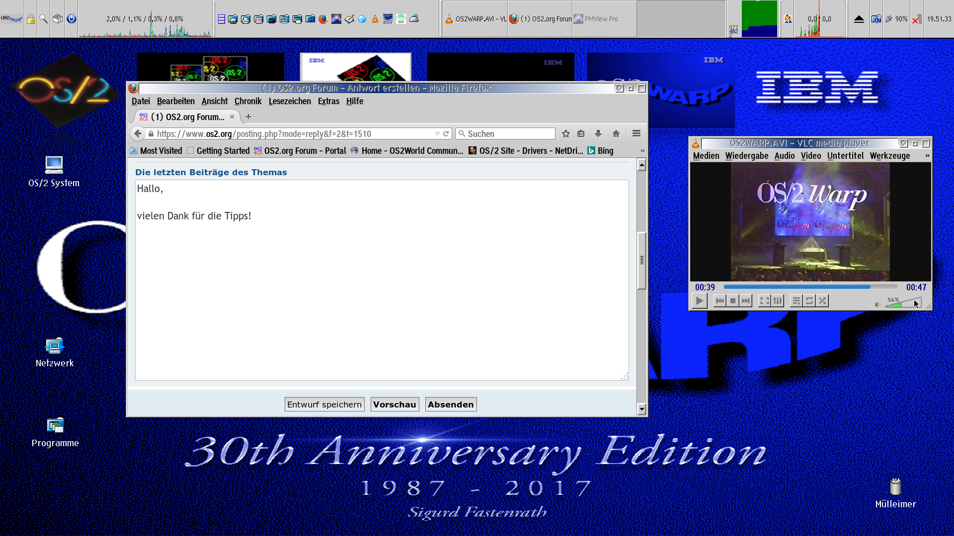The height and width of the screenshot is (536, 954).
Task: Click the eject tray icon in top bar
Action: click(859, 19)
